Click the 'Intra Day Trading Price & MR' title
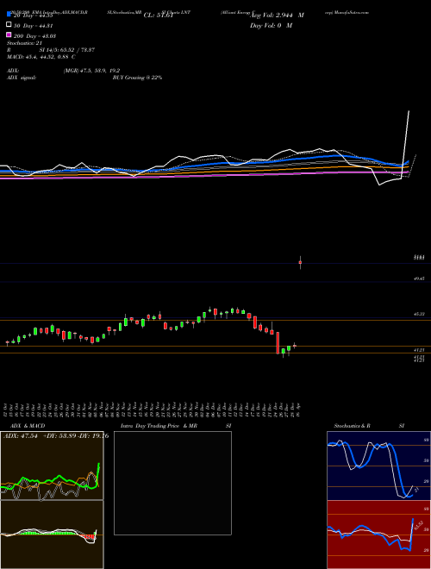Viewport: 431px width, 569px height. point(159,426)
